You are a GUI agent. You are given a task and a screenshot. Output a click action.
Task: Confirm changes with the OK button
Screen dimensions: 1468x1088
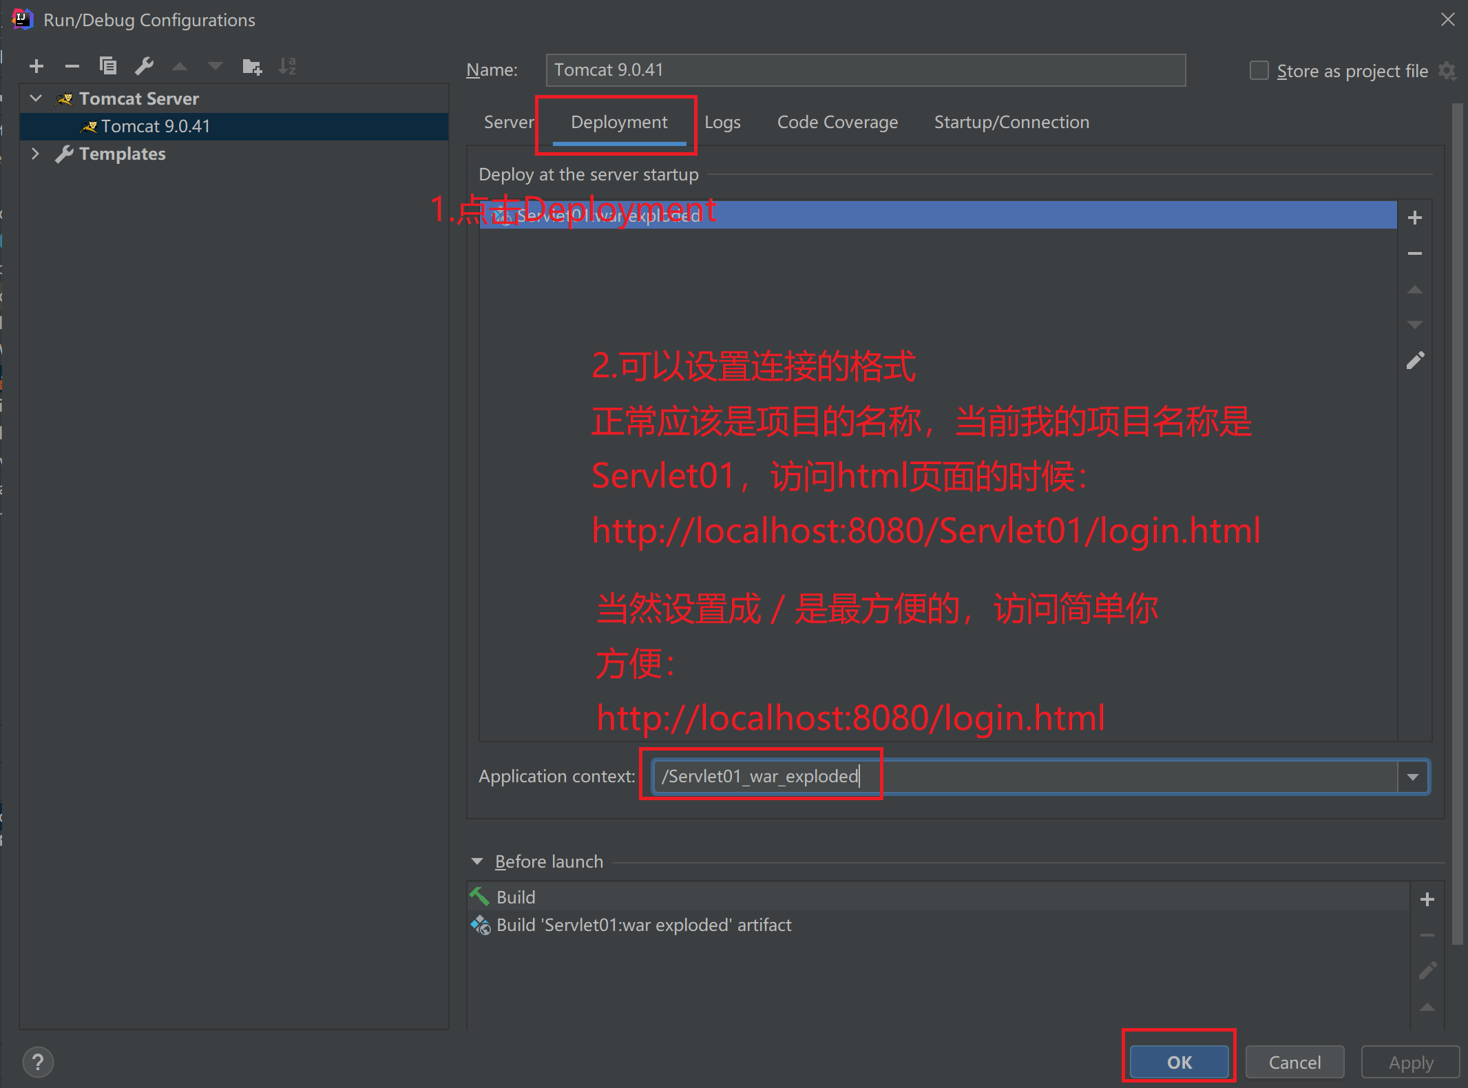tap(1178, 1062)
